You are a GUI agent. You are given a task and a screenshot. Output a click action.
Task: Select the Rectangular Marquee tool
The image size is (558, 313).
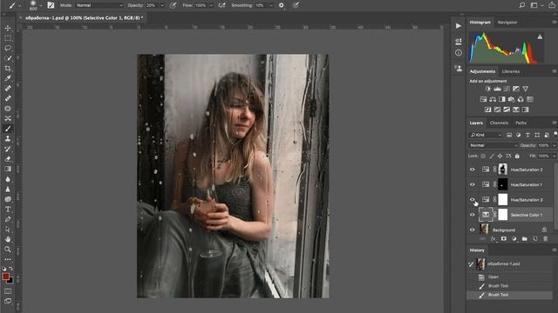8,38
